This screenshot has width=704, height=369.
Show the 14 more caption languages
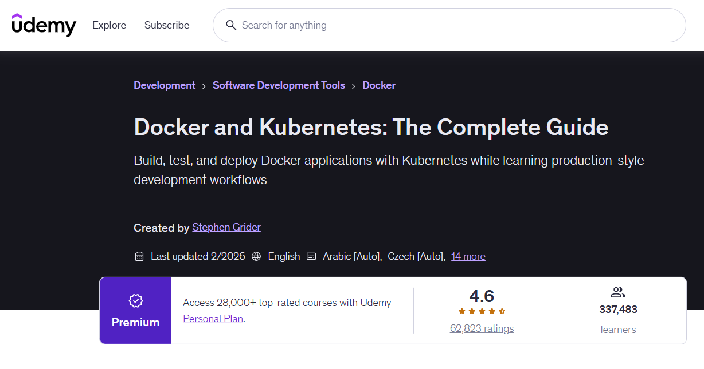point(468,256)
